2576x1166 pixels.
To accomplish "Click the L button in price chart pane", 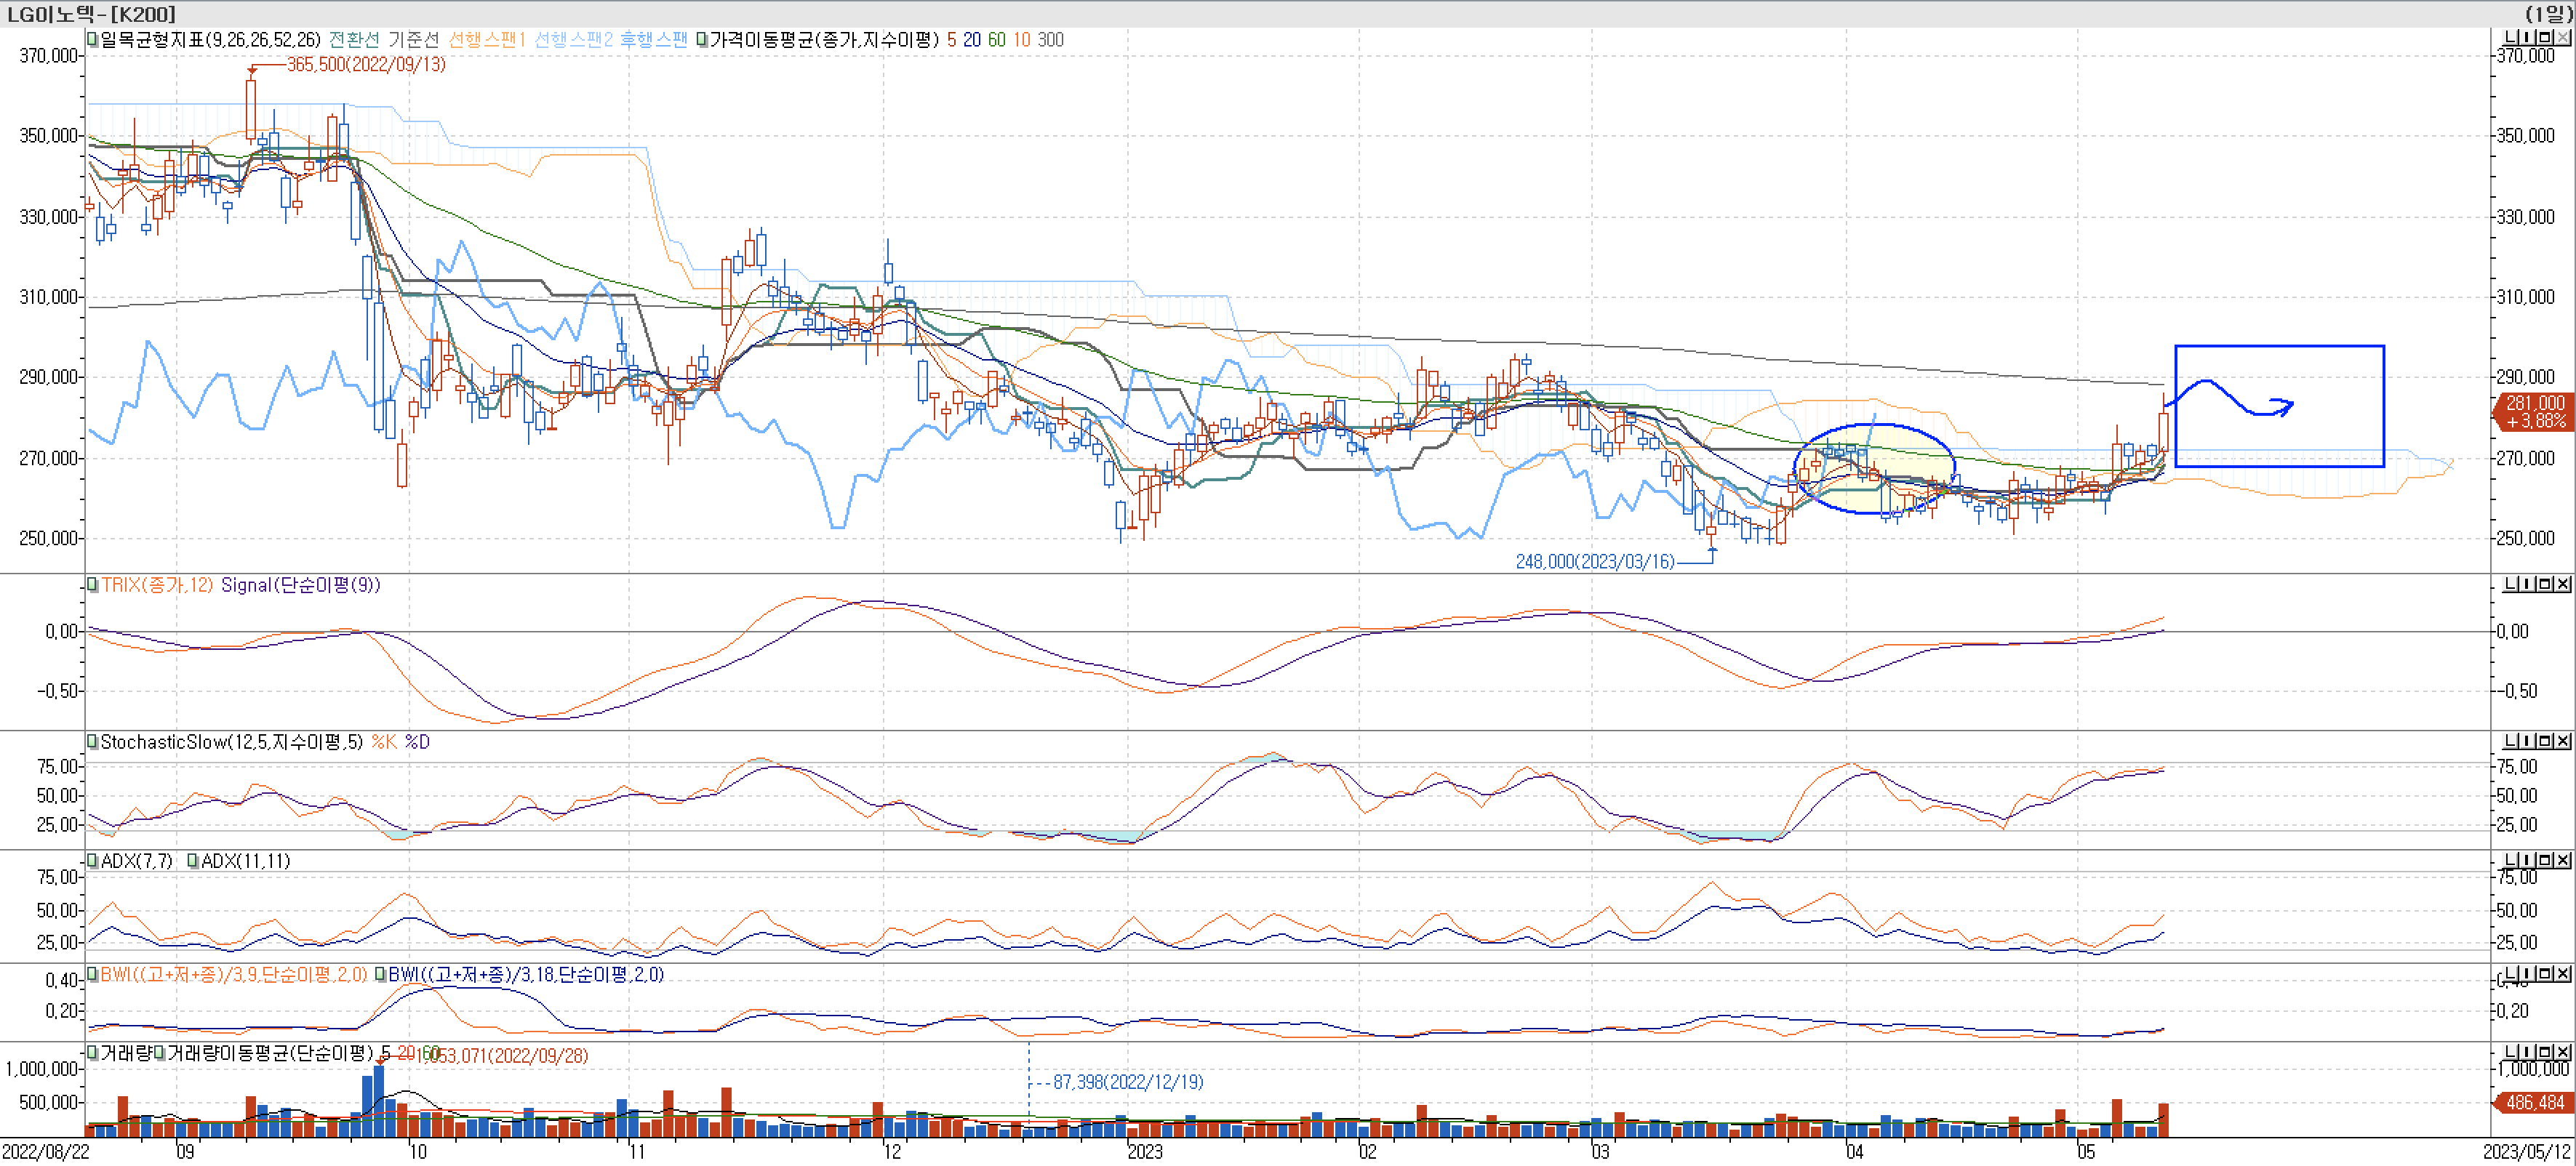I will click(2511, 37).
